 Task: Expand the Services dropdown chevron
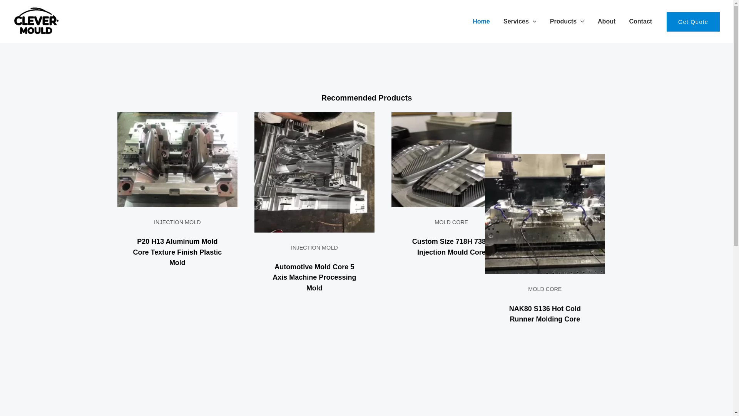(x=534, y=22)
